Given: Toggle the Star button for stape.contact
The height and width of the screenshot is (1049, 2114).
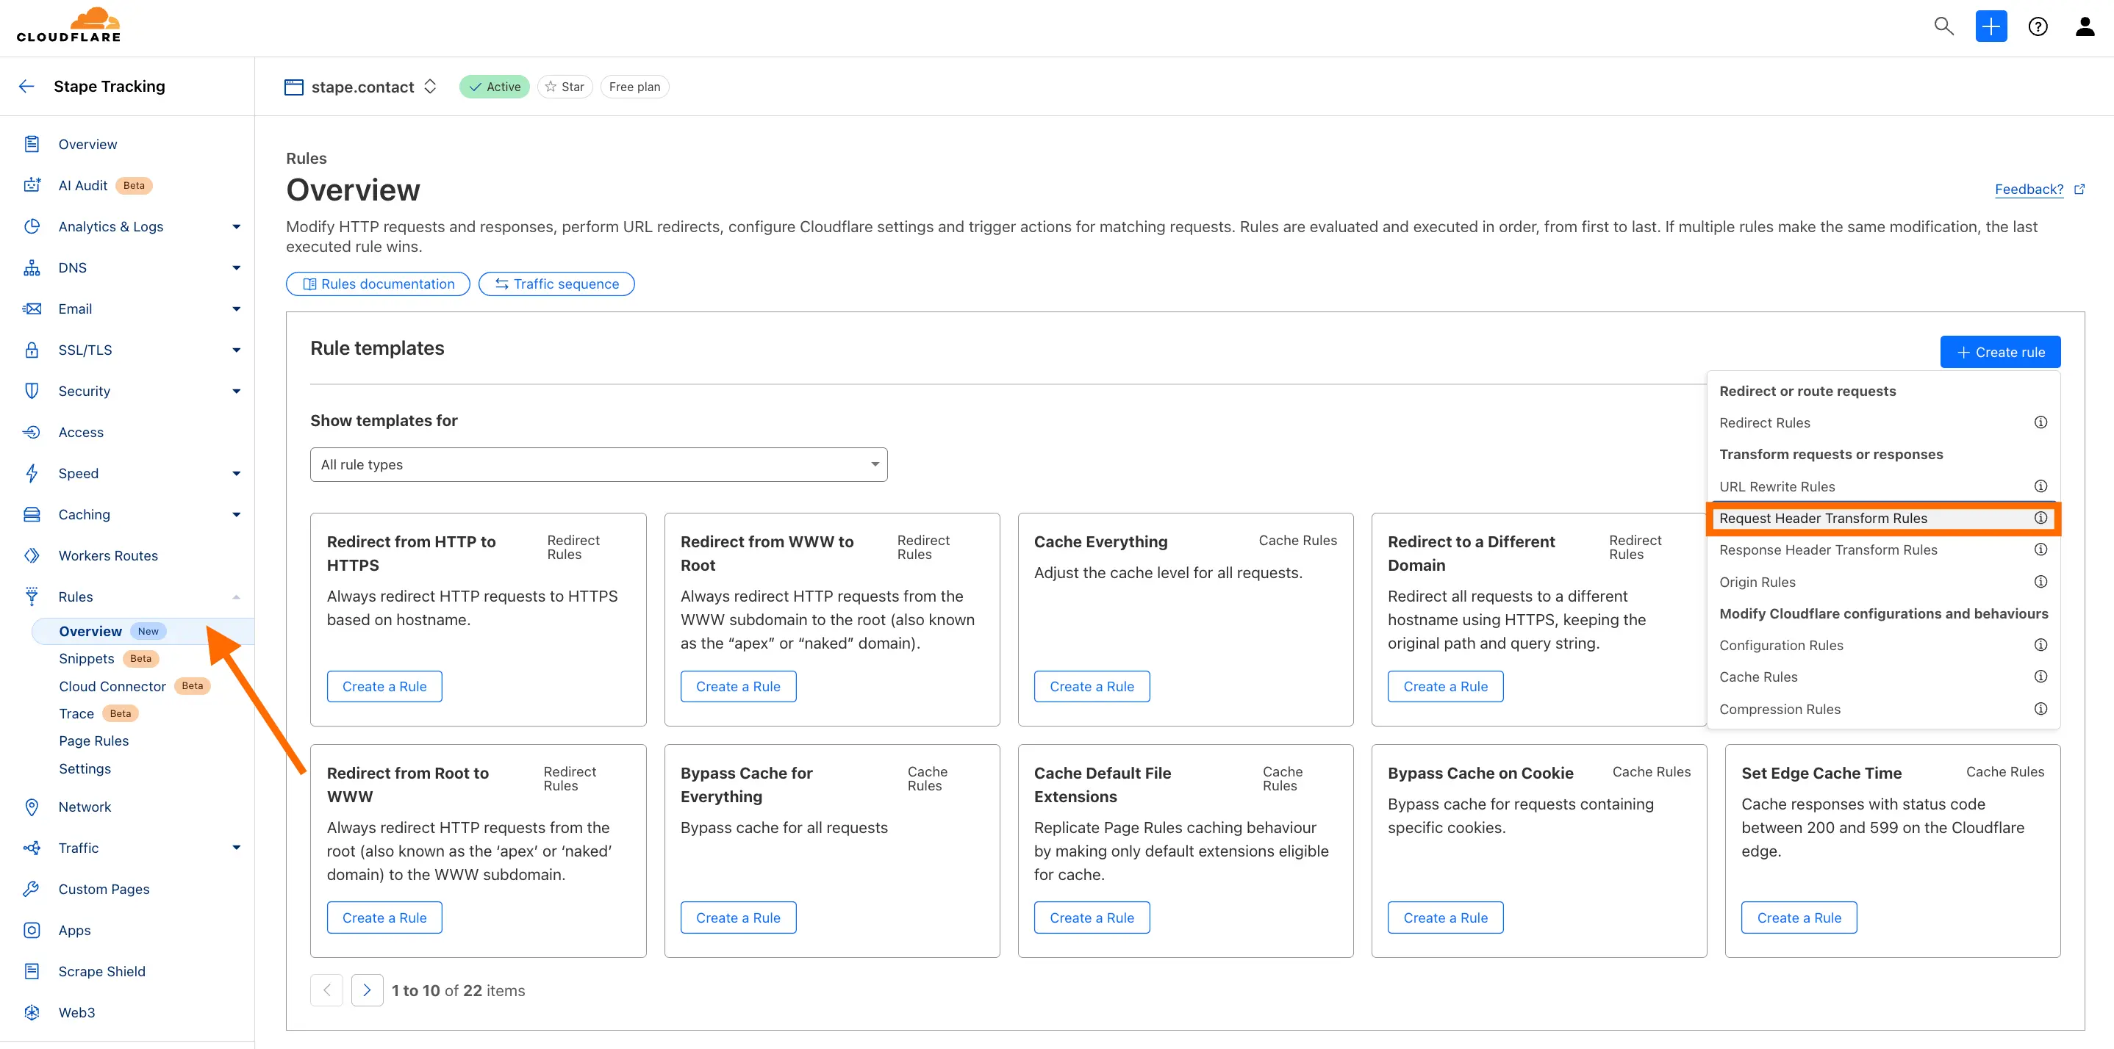Looking at the screenshot, I should [565, 87].
